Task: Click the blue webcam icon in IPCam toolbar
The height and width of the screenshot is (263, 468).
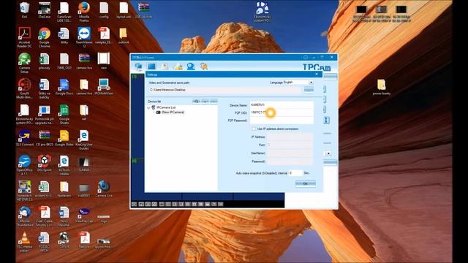Action: pyautogui.click(x=191, y=66)
